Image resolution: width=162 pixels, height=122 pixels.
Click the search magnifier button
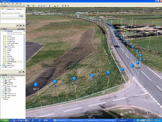[22, 16]
